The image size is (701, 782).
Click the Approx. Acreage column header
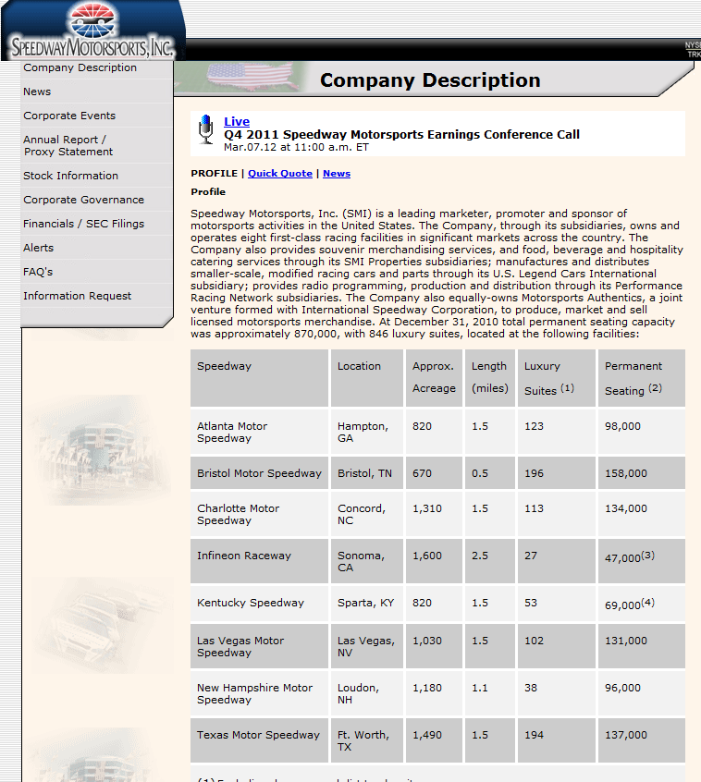coord(434,377)
